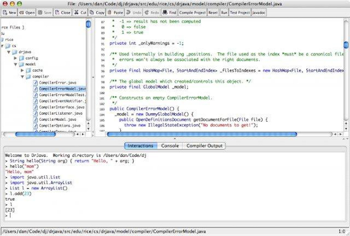Image resolution: width=350 pixels, height=236 pixels.
Task: Click the file tree scroll down arrow
Action: 89,129
